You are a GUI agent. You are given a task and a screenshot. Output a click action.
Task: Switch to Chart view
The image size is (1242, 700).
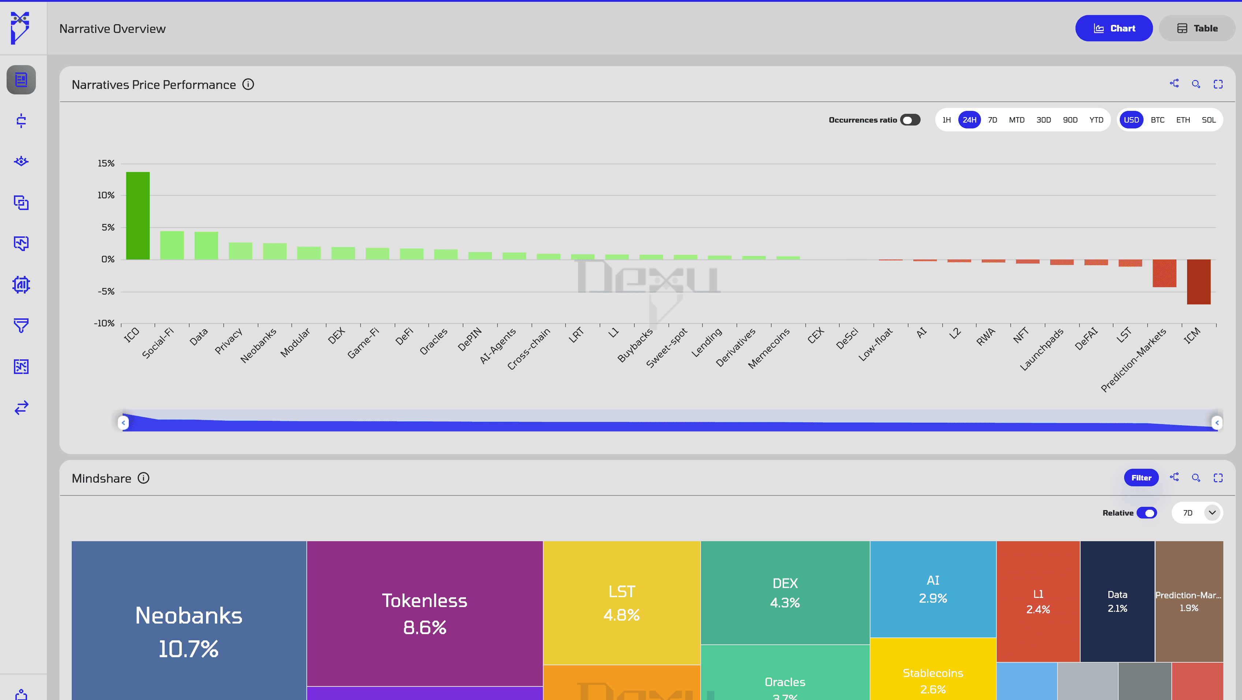[1114, 28]
